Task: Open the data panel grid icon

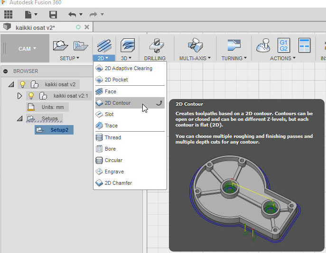Action: pyautogui.click(x=9, y=15)
